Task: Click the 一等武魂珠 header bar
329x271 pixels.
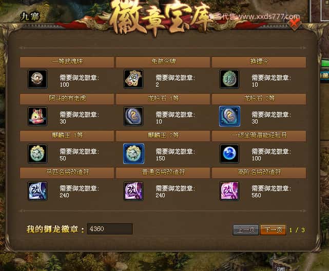Action: pos(67,62)
